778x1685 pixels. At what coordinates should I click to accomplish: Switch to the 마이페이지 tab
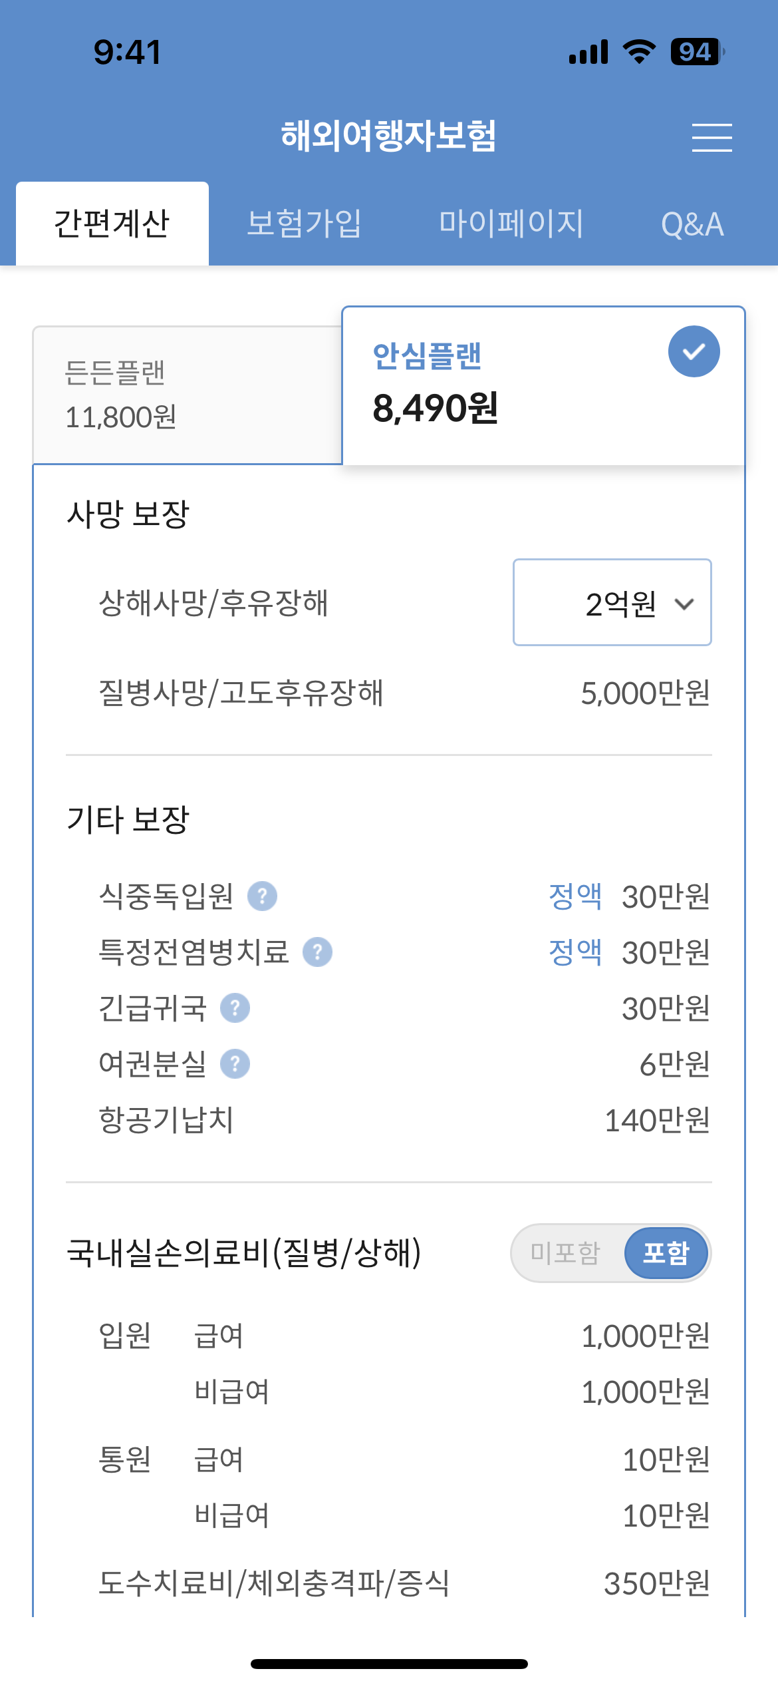pos(511,224)
